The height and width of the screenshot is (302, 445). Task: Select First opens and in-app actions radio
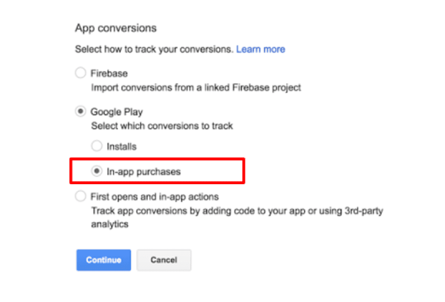tap(80, 196)
